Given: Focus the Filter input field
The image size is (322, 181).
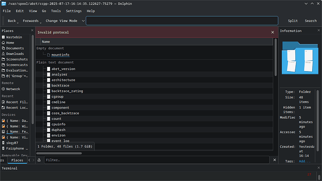Looking at the screenshot, I should tap(157, 160).
